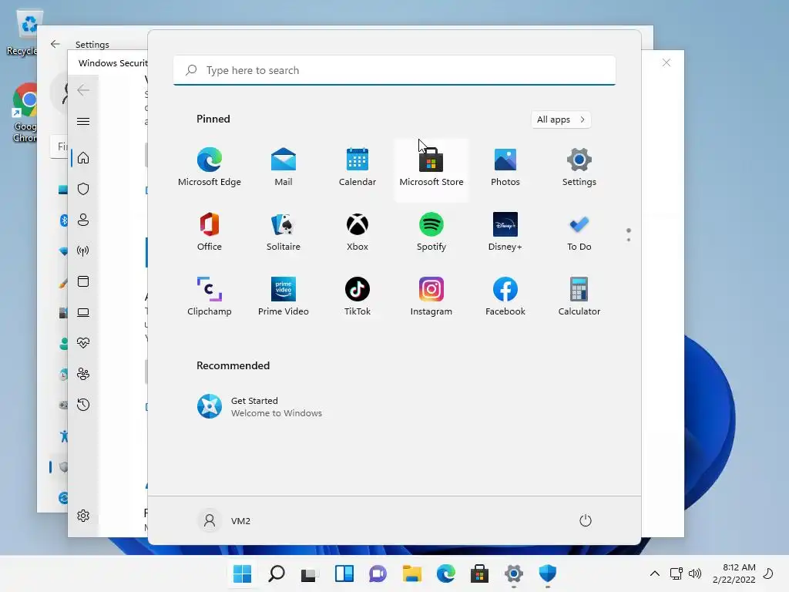This screenshot has width=789, height=592.
Task: Open Microsoft Store from the taskbar
Action: pyautogui.click(x=479, y=573)
